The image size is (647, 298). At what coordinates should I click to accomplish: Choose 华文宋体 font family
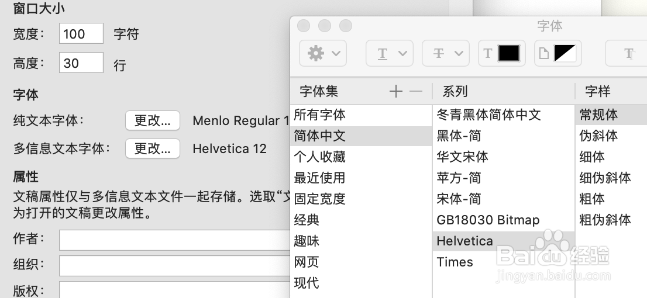(x=462, y=157)
